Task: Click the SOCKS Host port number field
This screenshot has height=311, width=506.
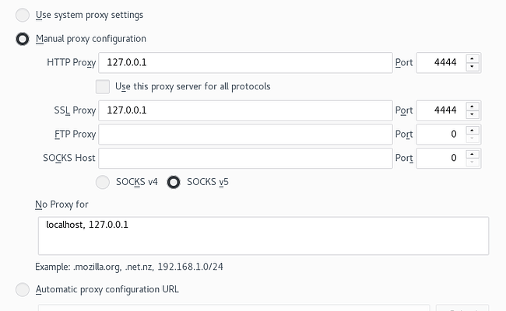Action: tap(441, 158)
